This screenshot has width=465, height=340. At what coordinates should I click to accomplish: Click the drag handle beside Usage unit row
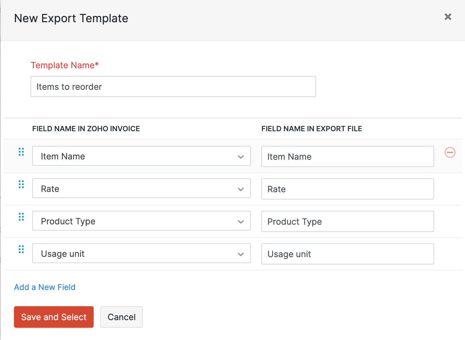(x=21, y=250)
